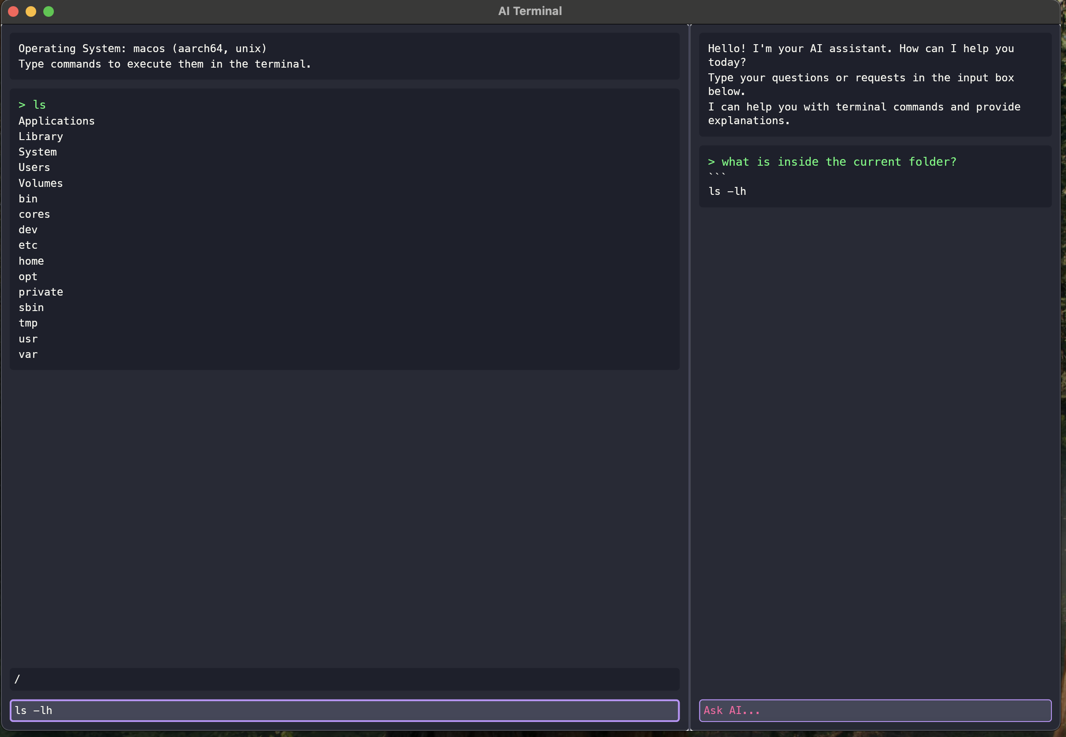Click 'Users' in the directory listing
The image size is (1066, 737).
pyautogui.click(x=34, y=167)
